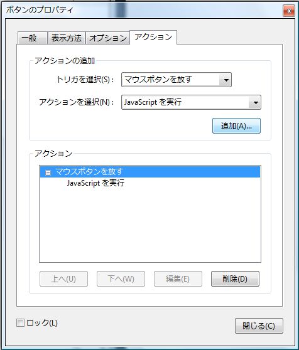Image resolution: width=299 pixels, height=350 pixels.
Task: Click the 上へ(U) button
Action: click(63, 278)
